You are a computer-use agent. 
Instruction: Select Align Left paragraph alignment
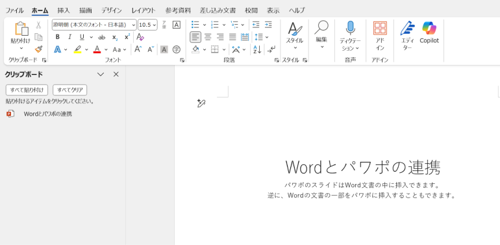coord(195,37)
